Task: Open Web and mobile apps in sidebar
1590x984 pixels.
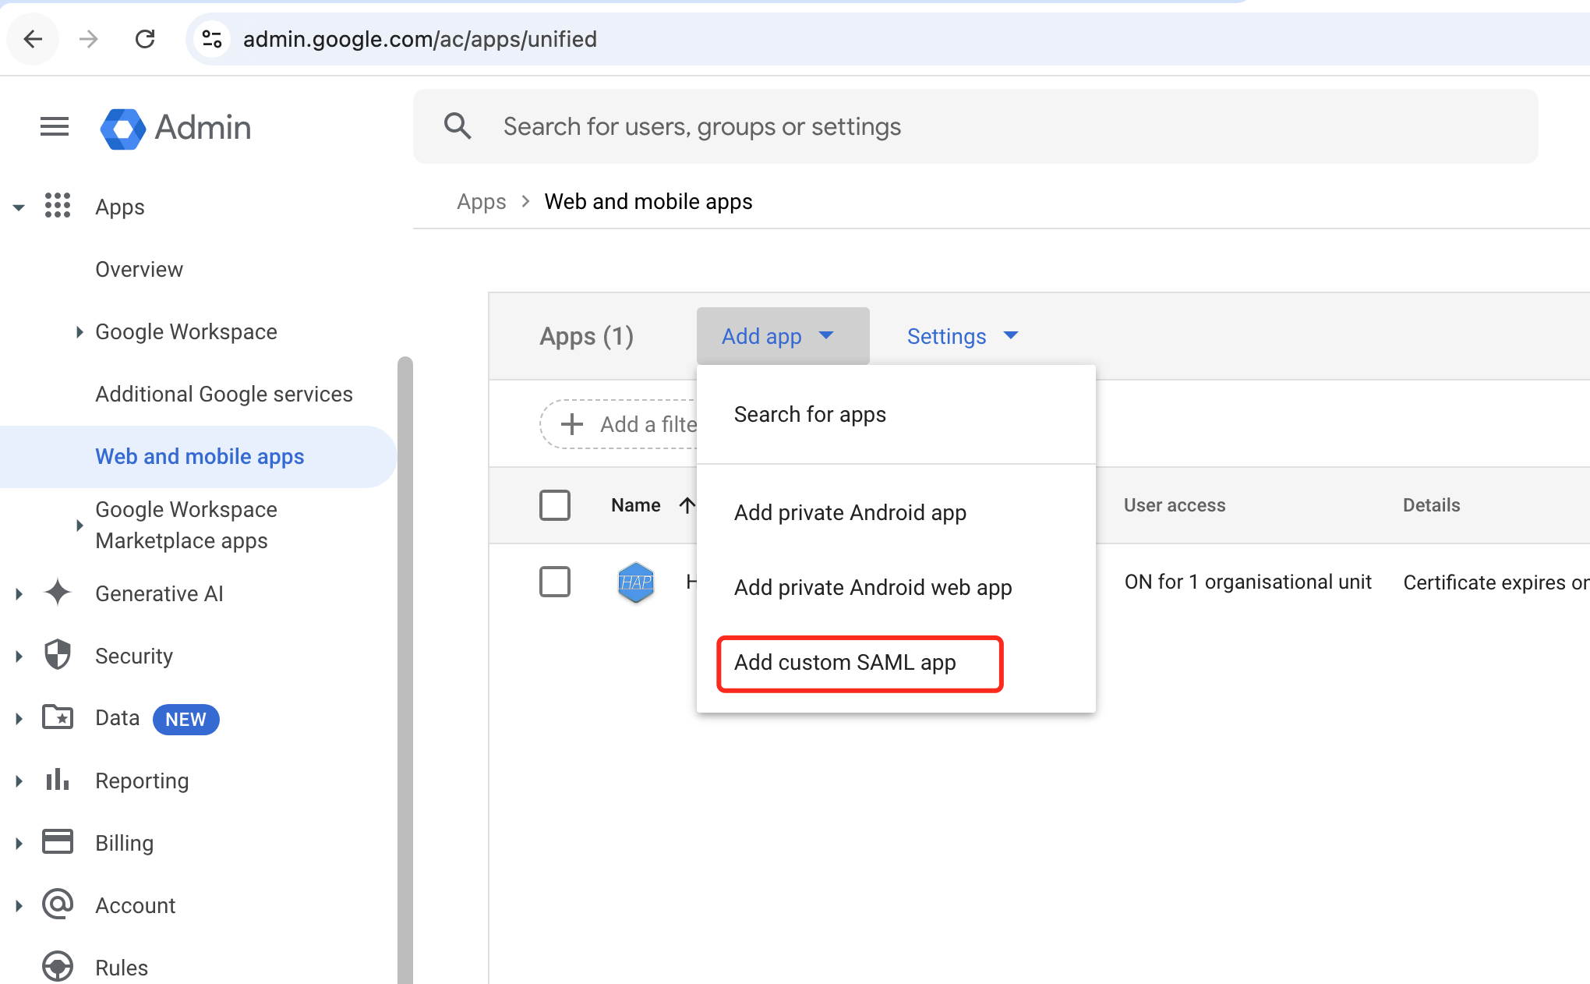Action: coord(199,457)
